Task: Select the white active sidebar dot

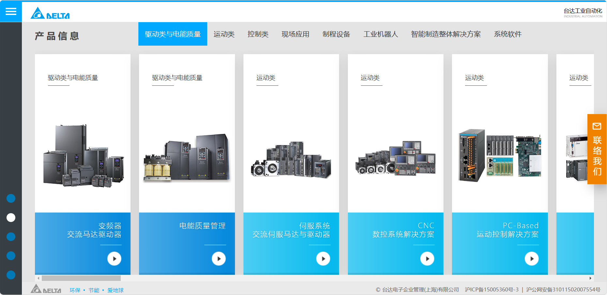Action: coord(11,217)
